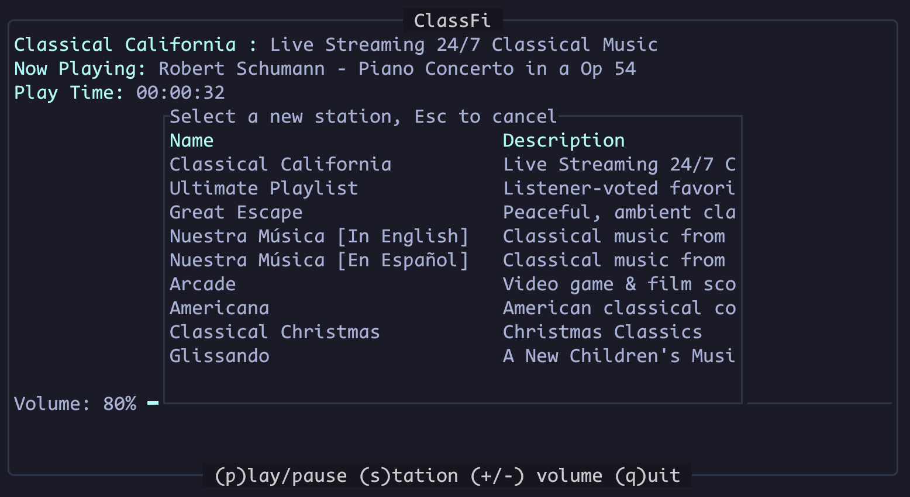Click the Volume: 80% label
This screenshot has height=497, width=910.
click(x=75, y=404)
